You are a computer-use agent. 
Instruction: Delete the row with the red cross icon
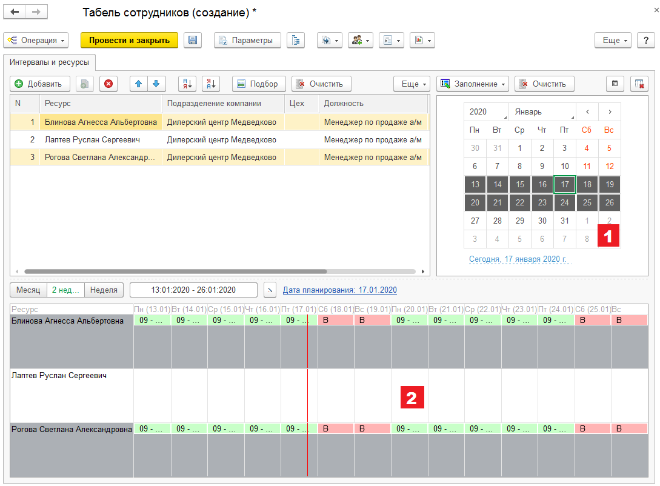coord(108,84)
